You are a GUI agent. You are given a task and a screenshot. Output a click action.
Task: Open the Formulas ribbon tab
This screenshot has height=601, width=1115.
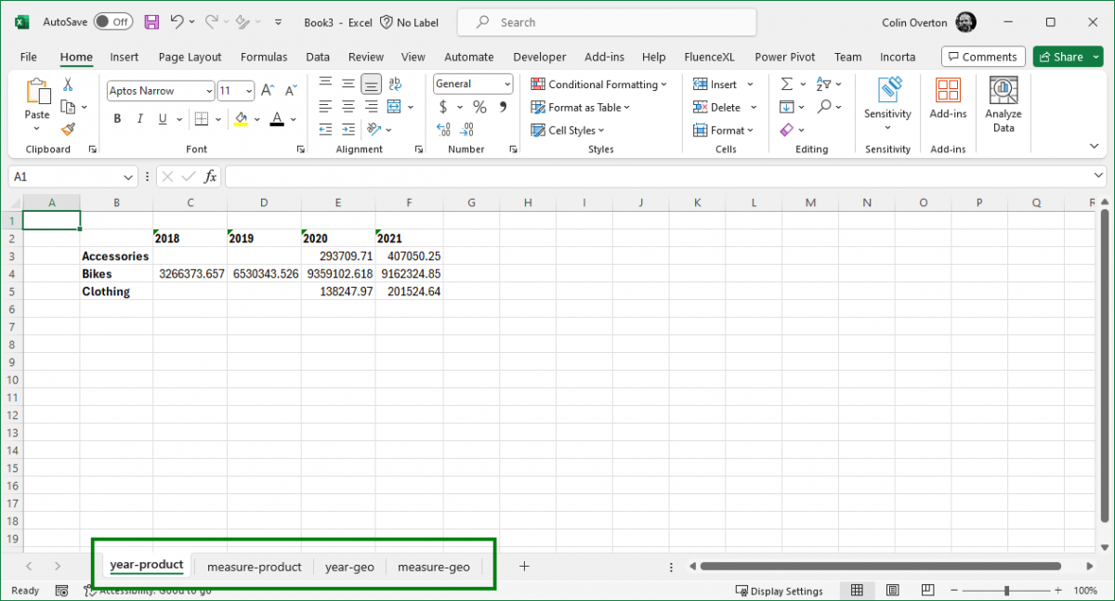click(263, 57)
